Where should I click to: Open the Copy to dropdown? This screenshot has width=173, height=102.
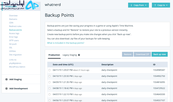click(x=161, y=5)
